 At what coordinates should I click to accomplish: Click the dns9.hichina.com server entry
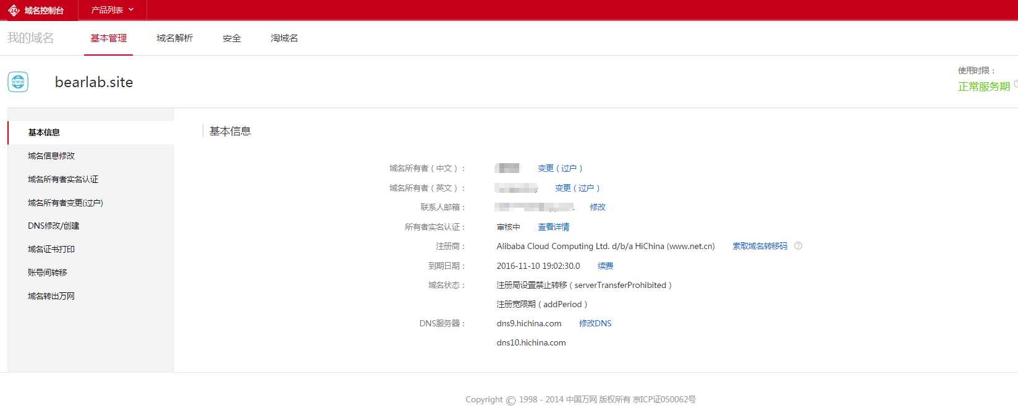[x=529, y=323]
